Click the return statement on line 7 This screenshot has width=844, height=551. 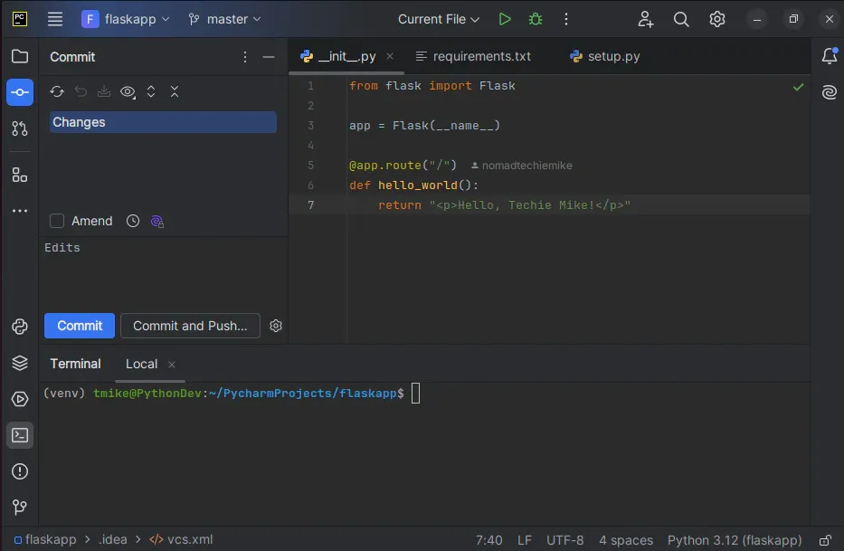point(504,205)
